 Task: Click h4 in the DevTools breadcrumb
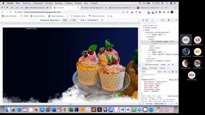click(x=173, y=65)
